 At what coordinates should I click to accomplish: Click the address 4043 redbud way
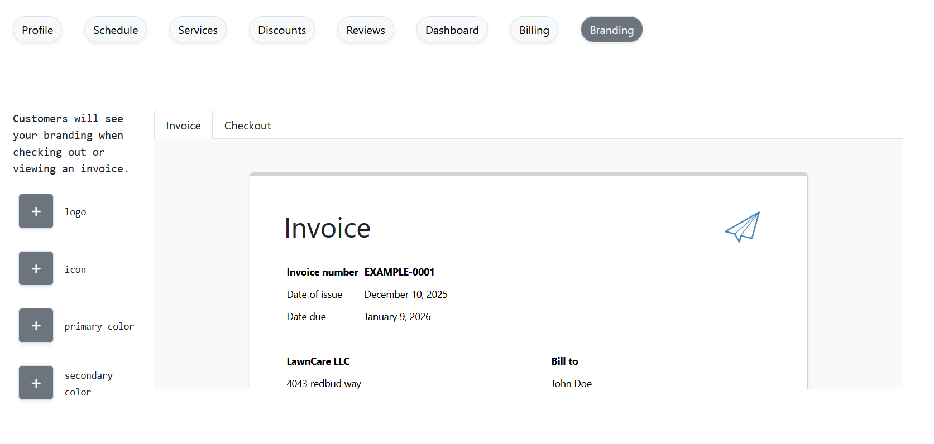point(324,383)
